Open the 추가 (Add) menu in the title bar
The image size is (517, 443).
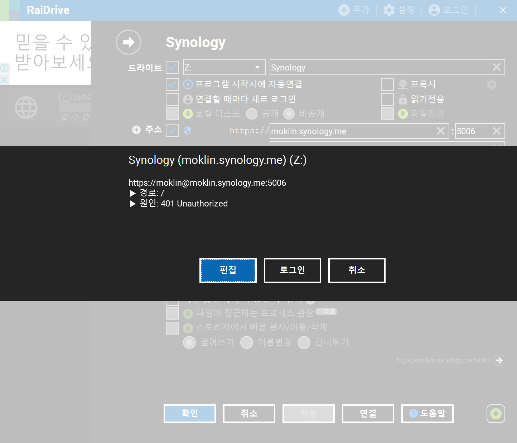click(354, 10)
